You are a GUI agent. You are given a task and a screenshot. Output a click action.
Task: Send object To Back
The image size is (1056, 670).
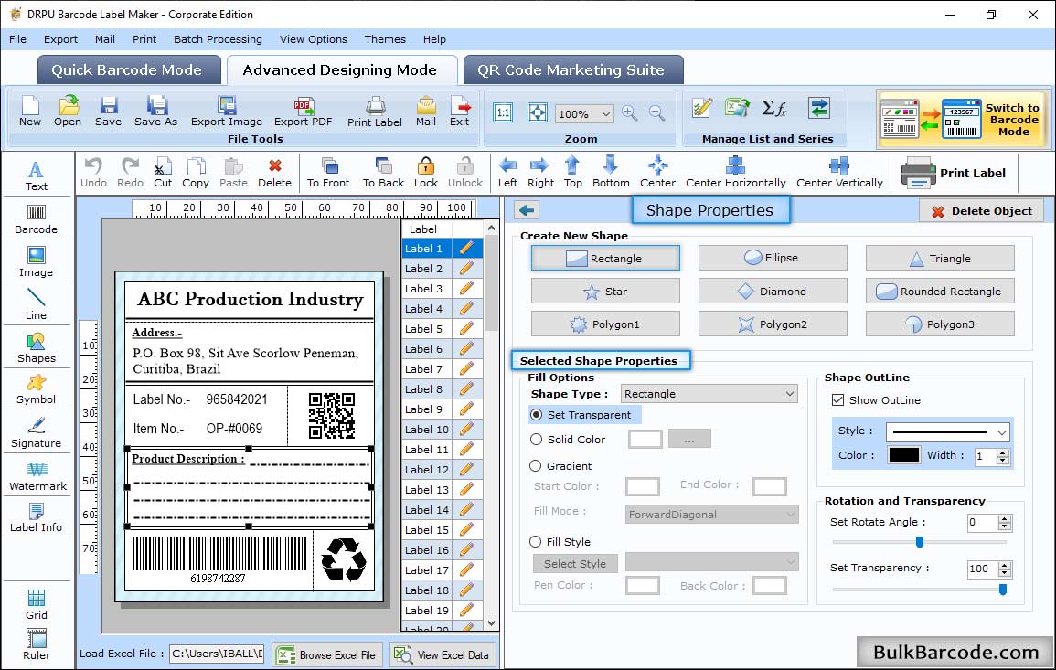point(383,173)
